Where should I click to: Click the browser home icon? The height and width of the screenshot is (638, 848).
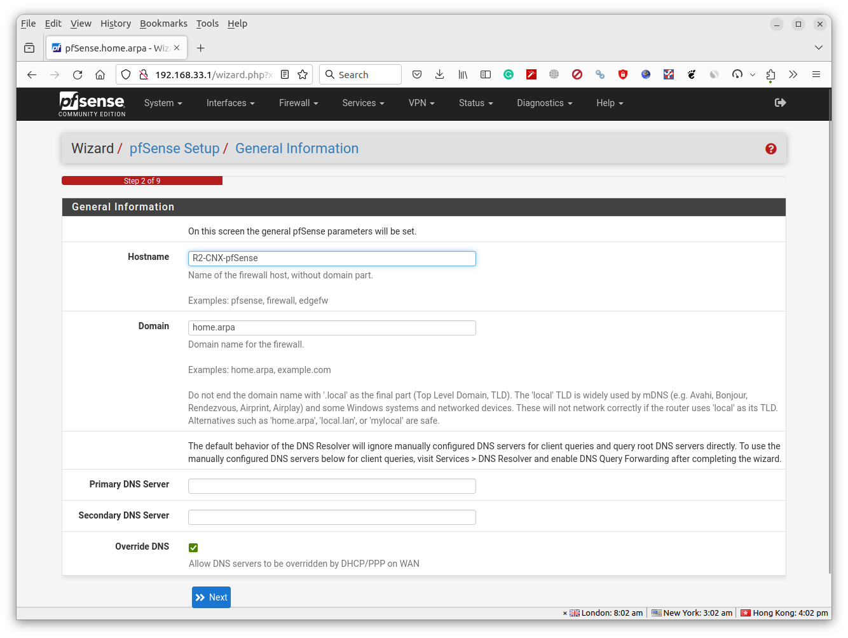pyautogui.click(x=100, y=74)
